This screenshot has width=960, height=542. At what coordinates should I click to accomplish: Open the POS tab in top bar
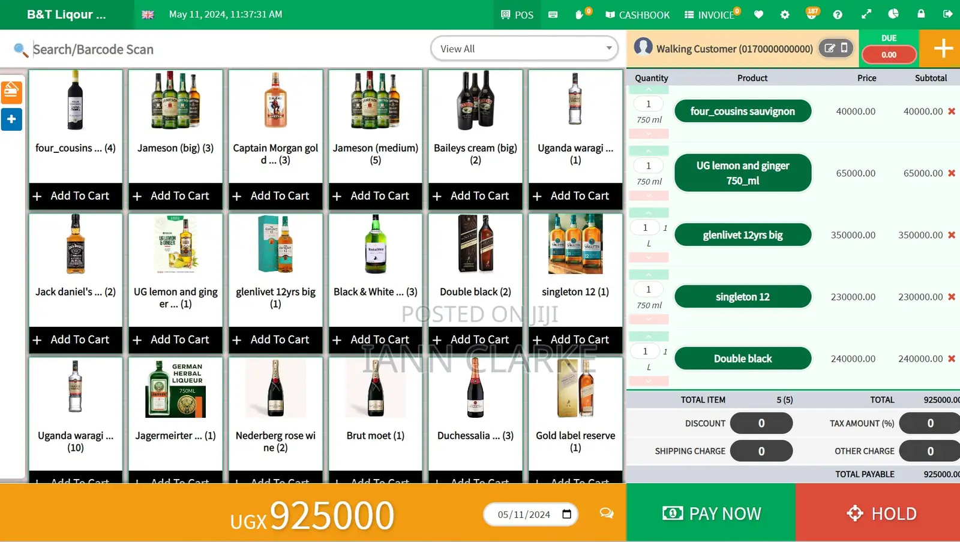517,14
